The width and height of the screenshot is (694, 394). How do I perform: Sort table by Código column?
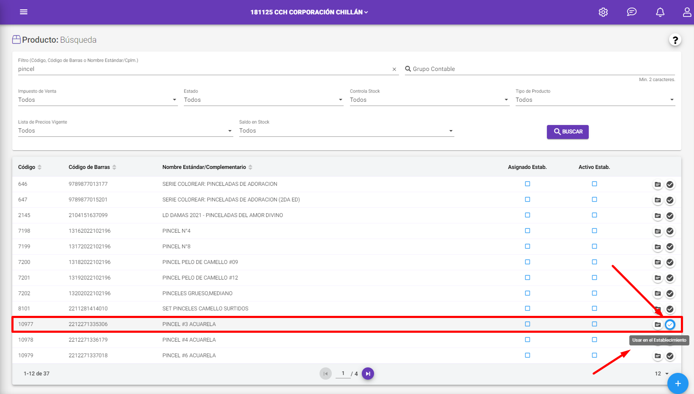30,167
